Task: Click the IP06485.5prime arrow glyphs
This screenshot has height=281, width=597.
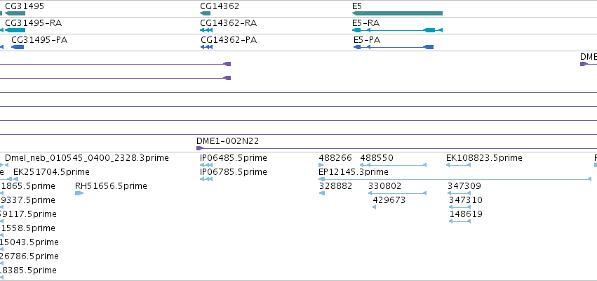Action: pos(206,165)
